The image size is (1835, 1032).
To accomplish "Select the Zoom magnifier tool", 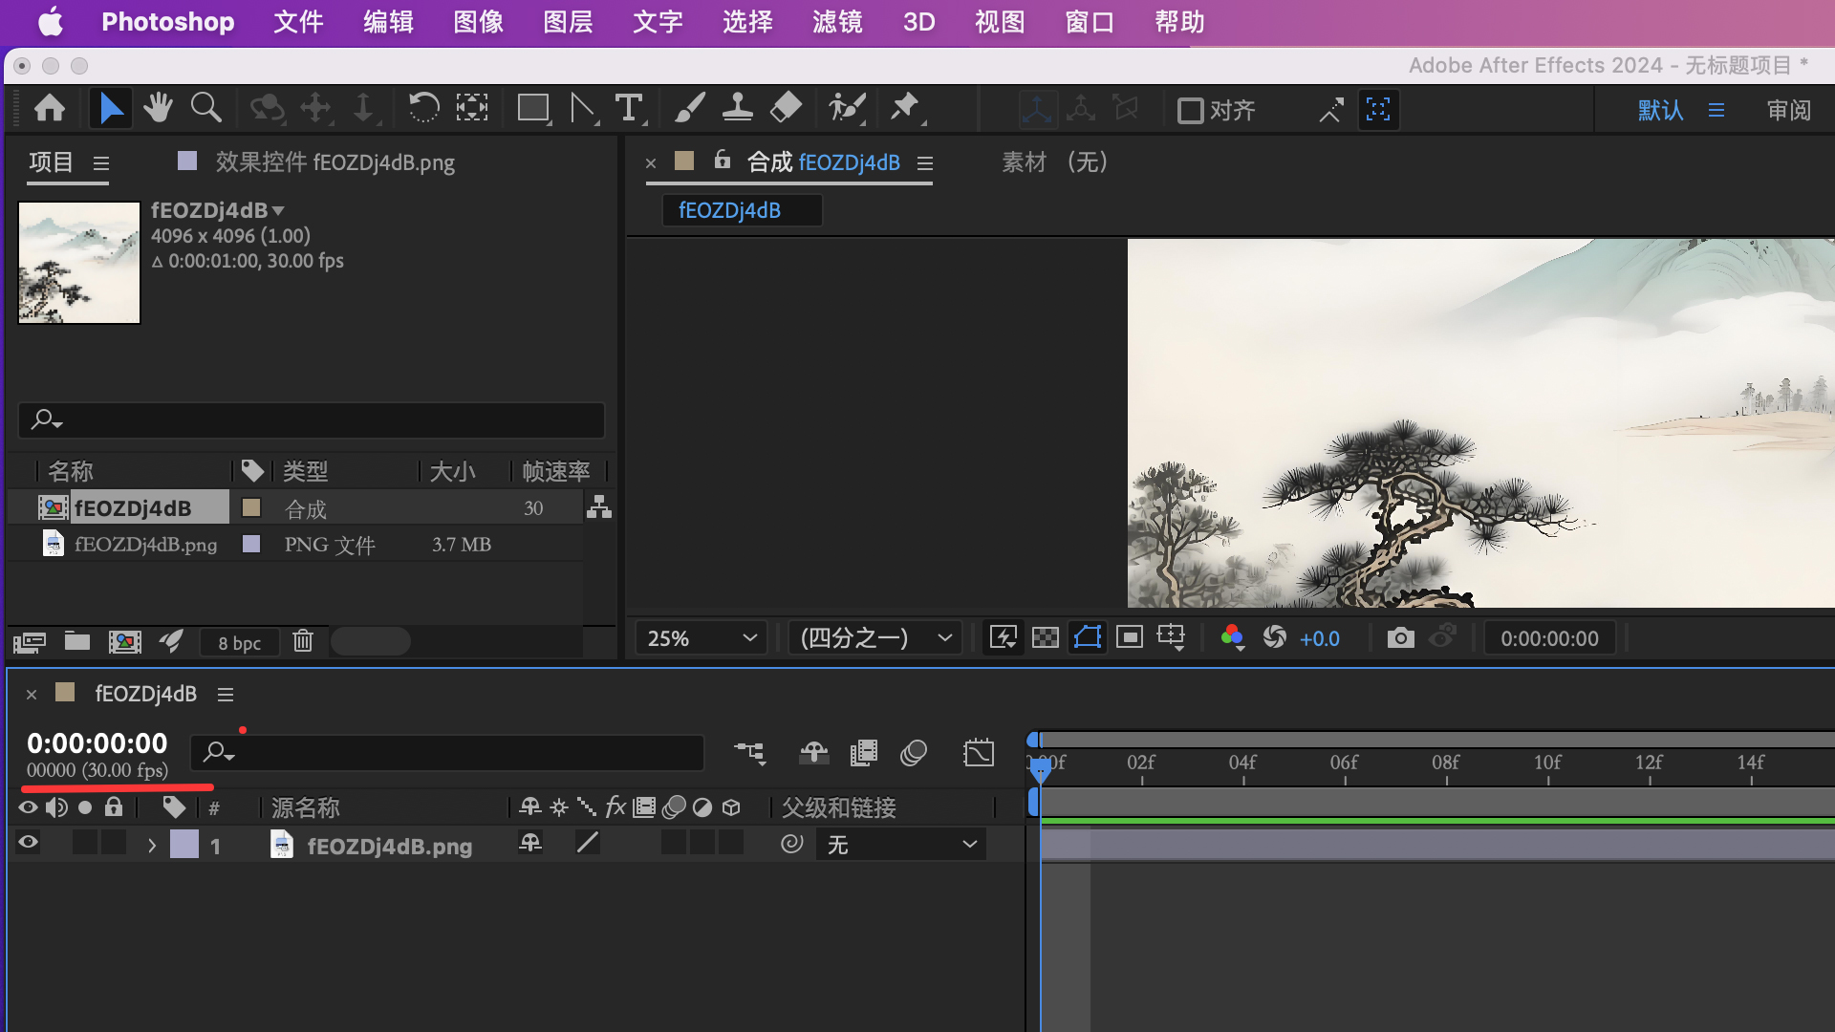I will tap(205, 109).
